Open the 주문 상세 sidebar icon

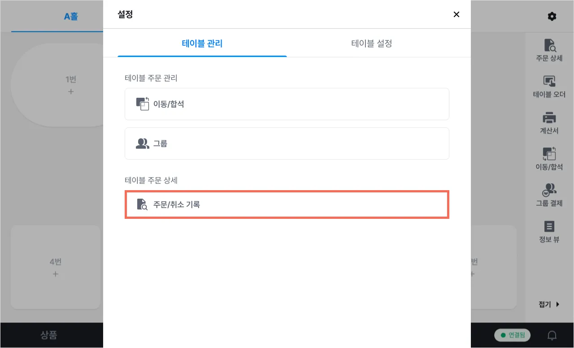coord(549,49)
